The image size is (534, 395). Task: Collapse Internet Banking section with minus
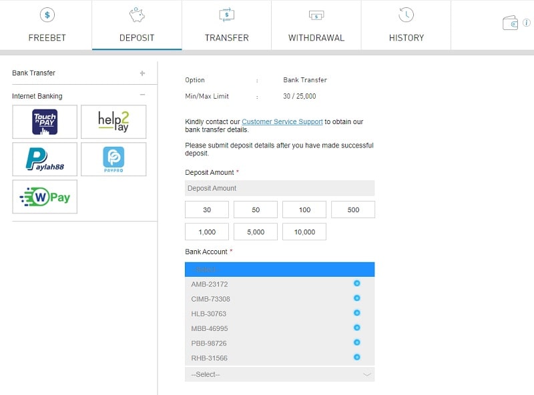tap(142, 95)
